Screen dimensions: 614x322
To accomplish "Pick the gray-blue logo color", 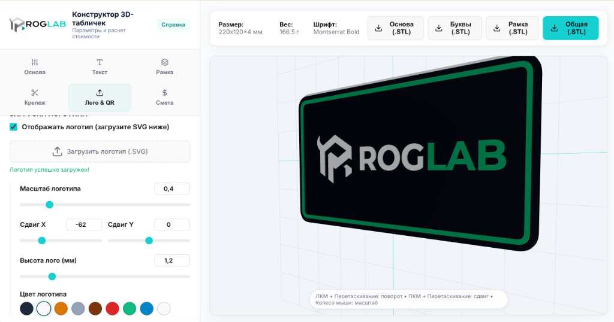I will (x=79, y=309).
